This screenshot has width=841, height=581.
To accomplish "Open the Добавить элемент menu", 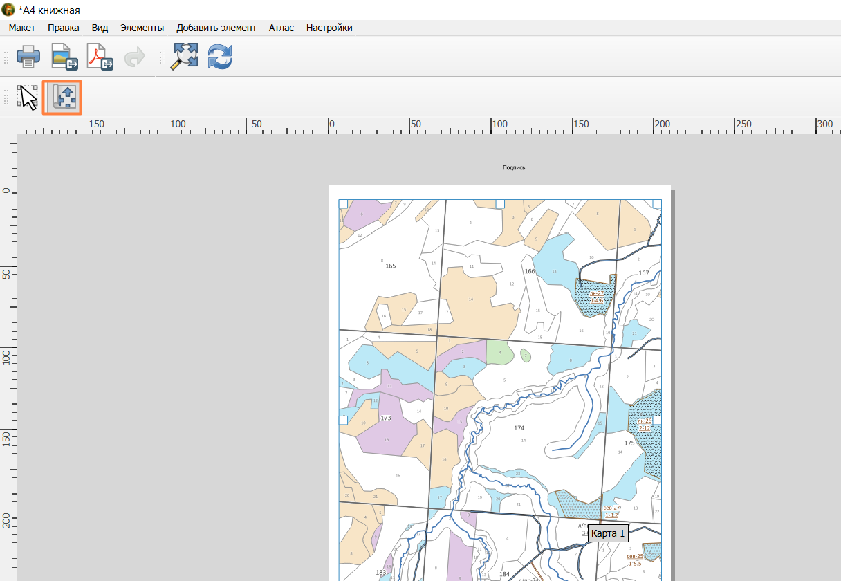I will [x=216, y=28].
